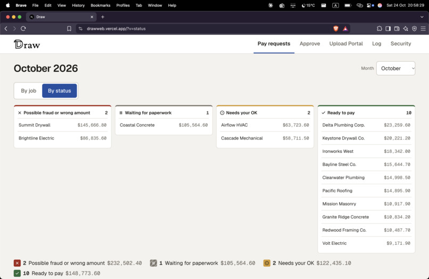
Task: Click Redwood Framing Co. row
Action: click(x=366, y=230)
